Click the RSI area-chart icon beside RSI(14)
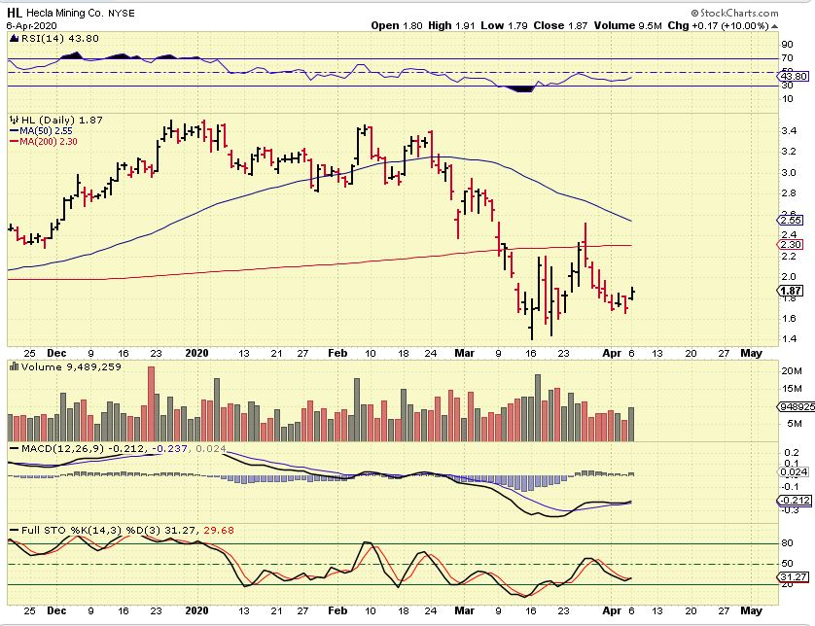Image resolution: width=815 pixels, height=626 pixels. [x=14, y=39]
